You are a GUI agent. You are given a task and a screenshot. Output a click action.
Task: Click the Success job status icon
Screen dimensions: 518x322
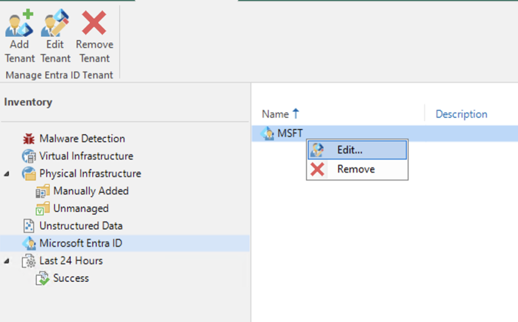click(43, 279)
